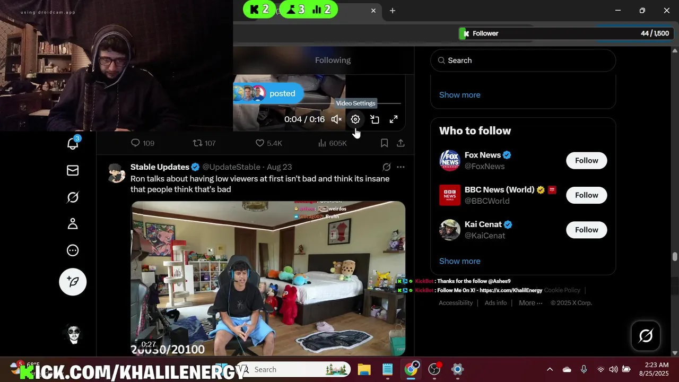Open the Accessibility footer link
Screen dimensions: 679x382
pyautogui.click(x=456, y=303)
